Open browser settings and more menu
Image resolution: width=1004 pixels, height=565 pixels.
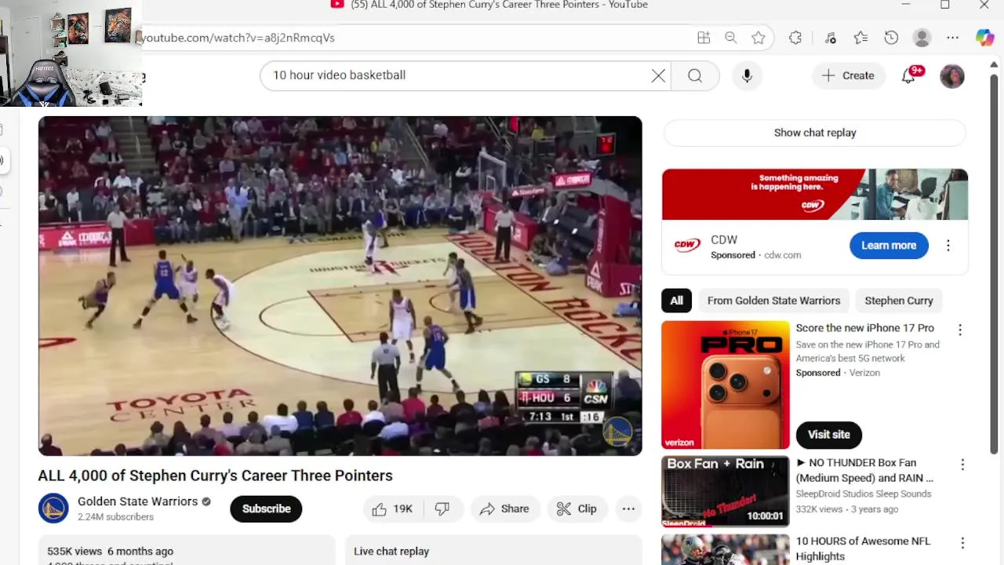(x=952, y=38)
